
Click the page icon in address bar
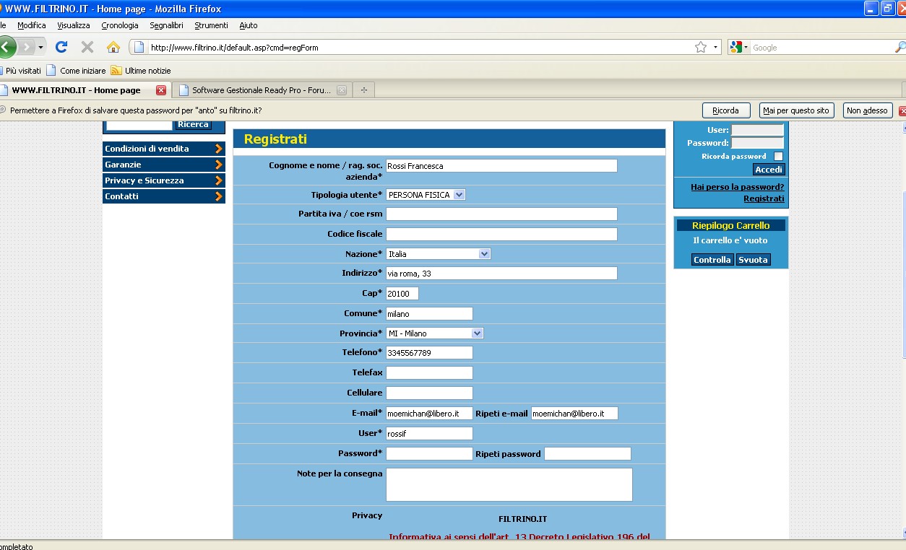click(139, 48)
